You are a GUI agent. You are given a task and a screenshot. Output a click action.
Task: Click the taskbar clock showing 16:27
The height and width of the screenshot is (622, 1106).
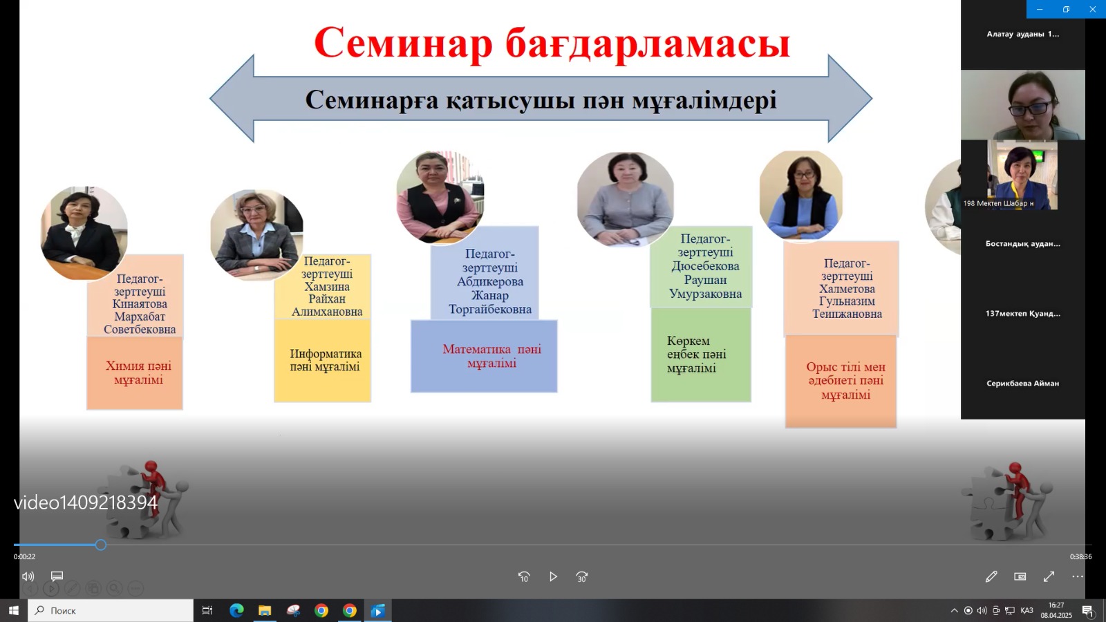pyautogui.click(x=1056, y=611)
